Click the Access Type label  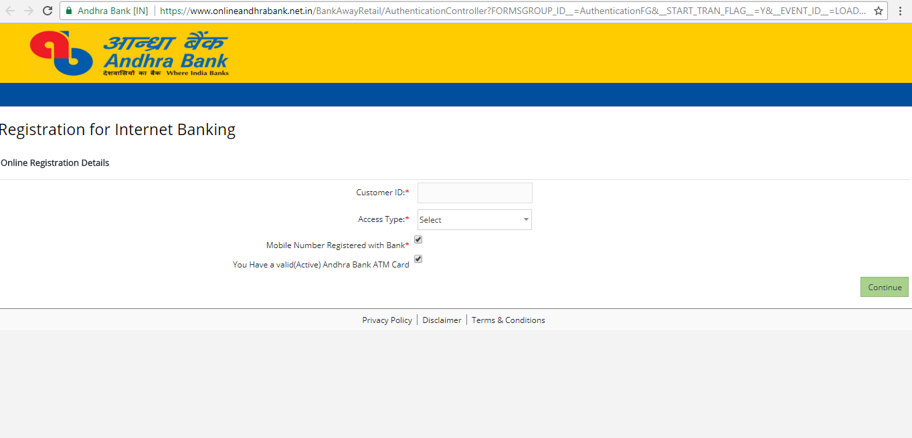coord(383,219)
